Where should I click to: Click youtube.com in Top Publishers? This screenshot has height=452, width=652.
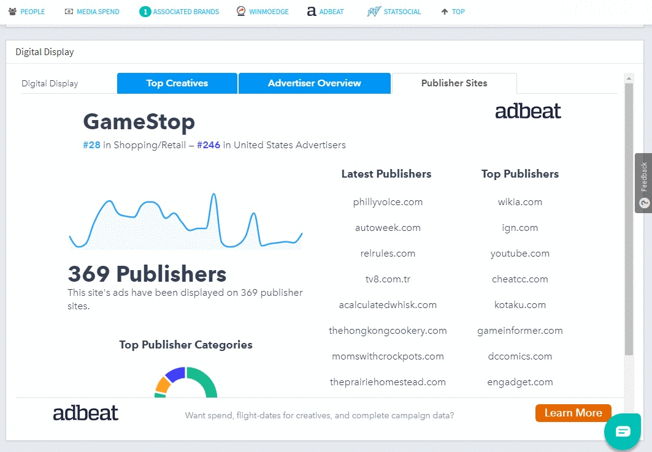coord(520,254)
